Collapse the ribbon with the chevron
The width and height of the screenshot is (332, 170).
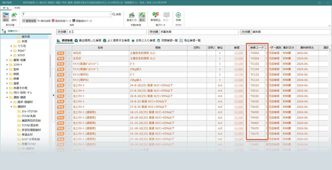[329, 26]
